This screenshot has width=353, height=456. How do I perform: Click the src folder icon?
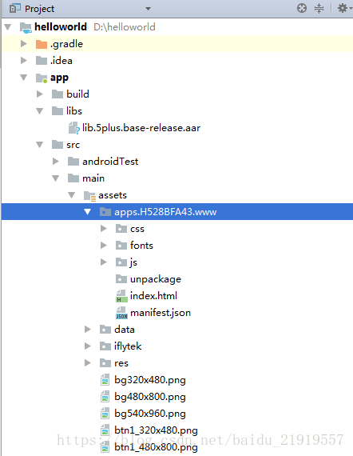pyautogui.click(x=58, y=145)
